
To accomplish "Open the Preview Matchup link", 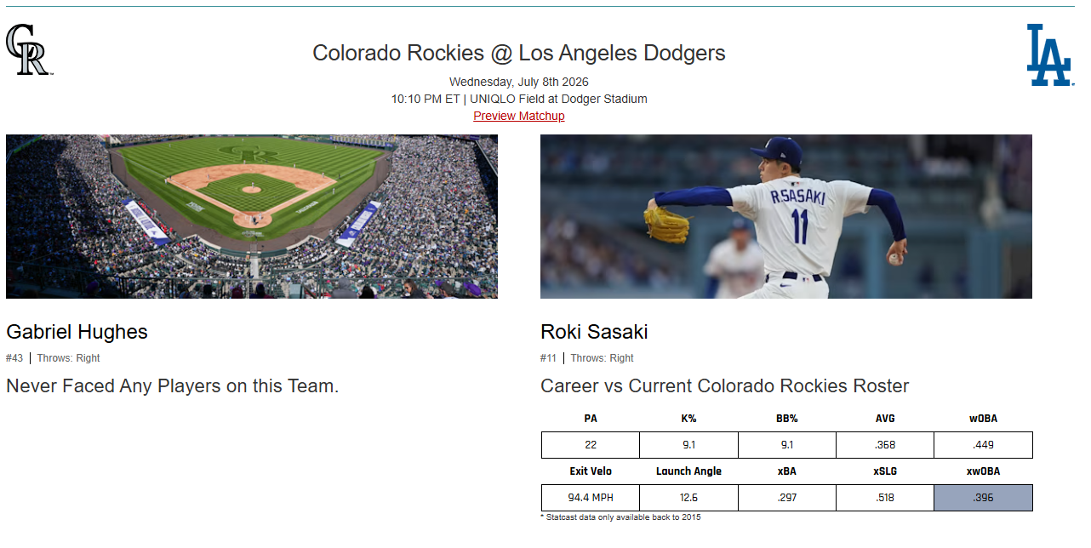I will 519,116.
